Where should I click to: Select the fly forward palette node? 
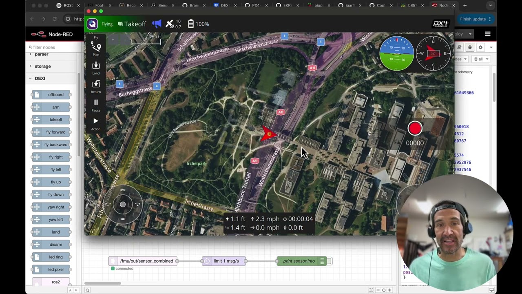[51, 132]
